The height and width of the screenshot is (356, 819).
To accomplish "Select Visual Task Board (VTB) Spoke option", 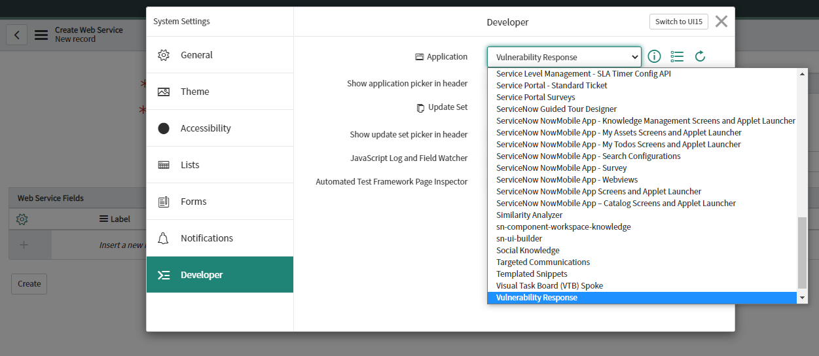I will pos(643,285).
